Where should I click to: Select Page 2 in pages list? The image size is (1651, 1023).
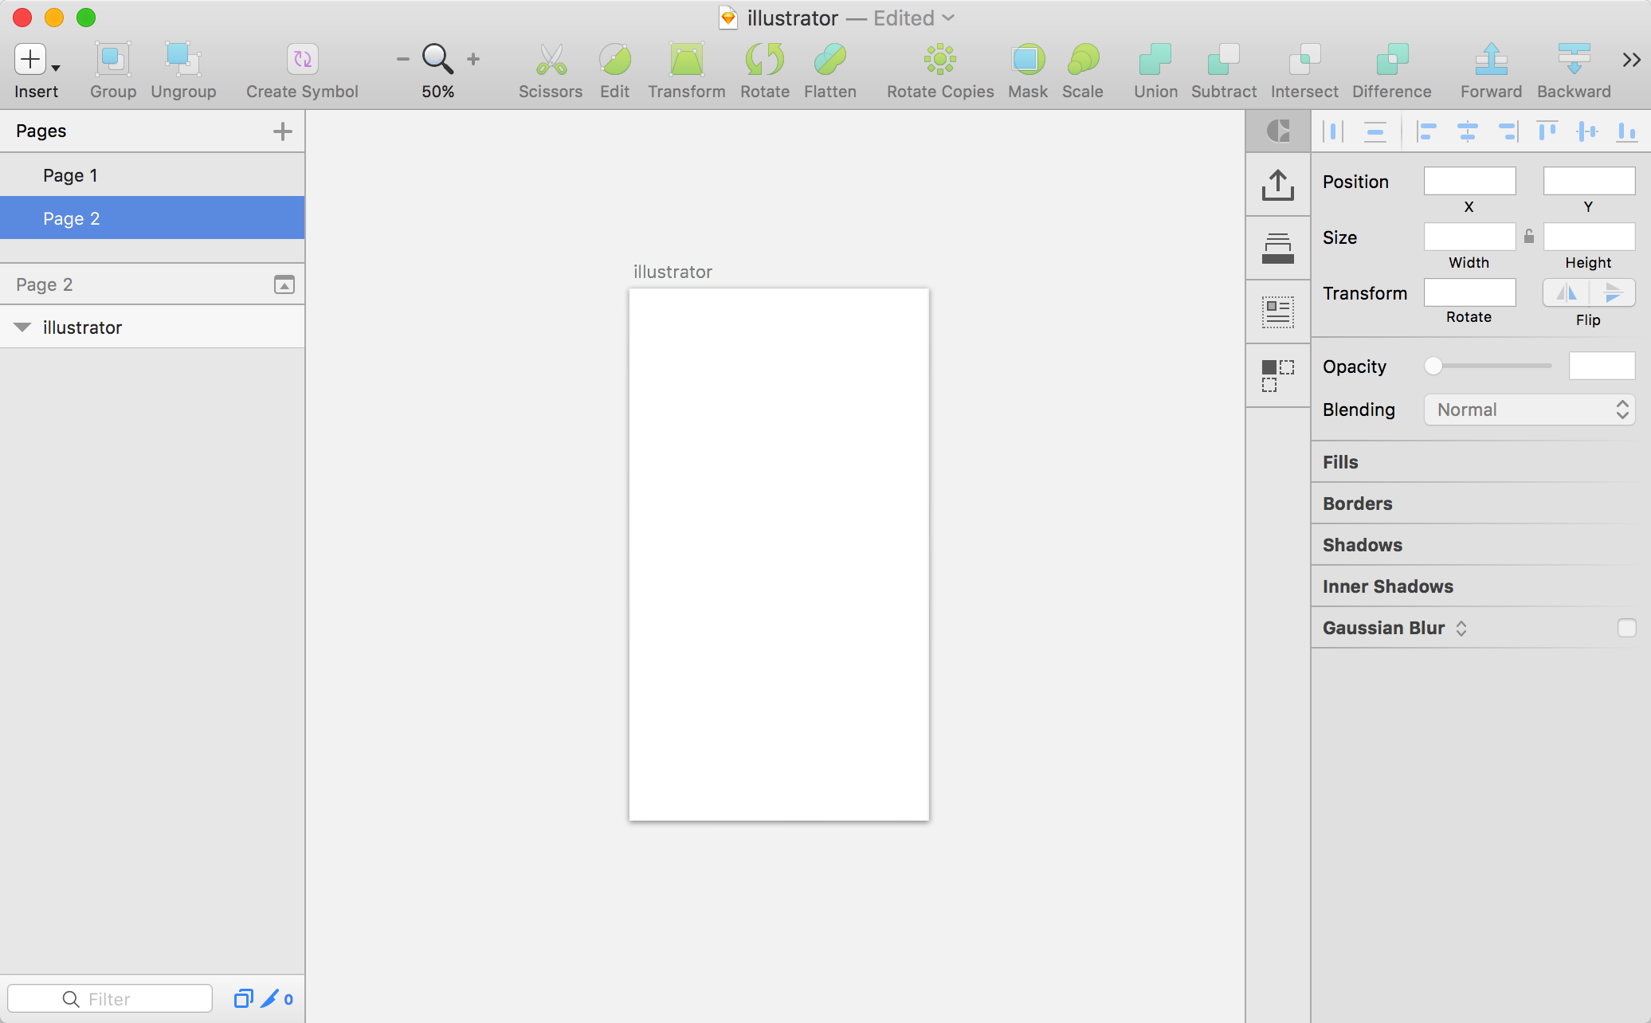[152, 218]
